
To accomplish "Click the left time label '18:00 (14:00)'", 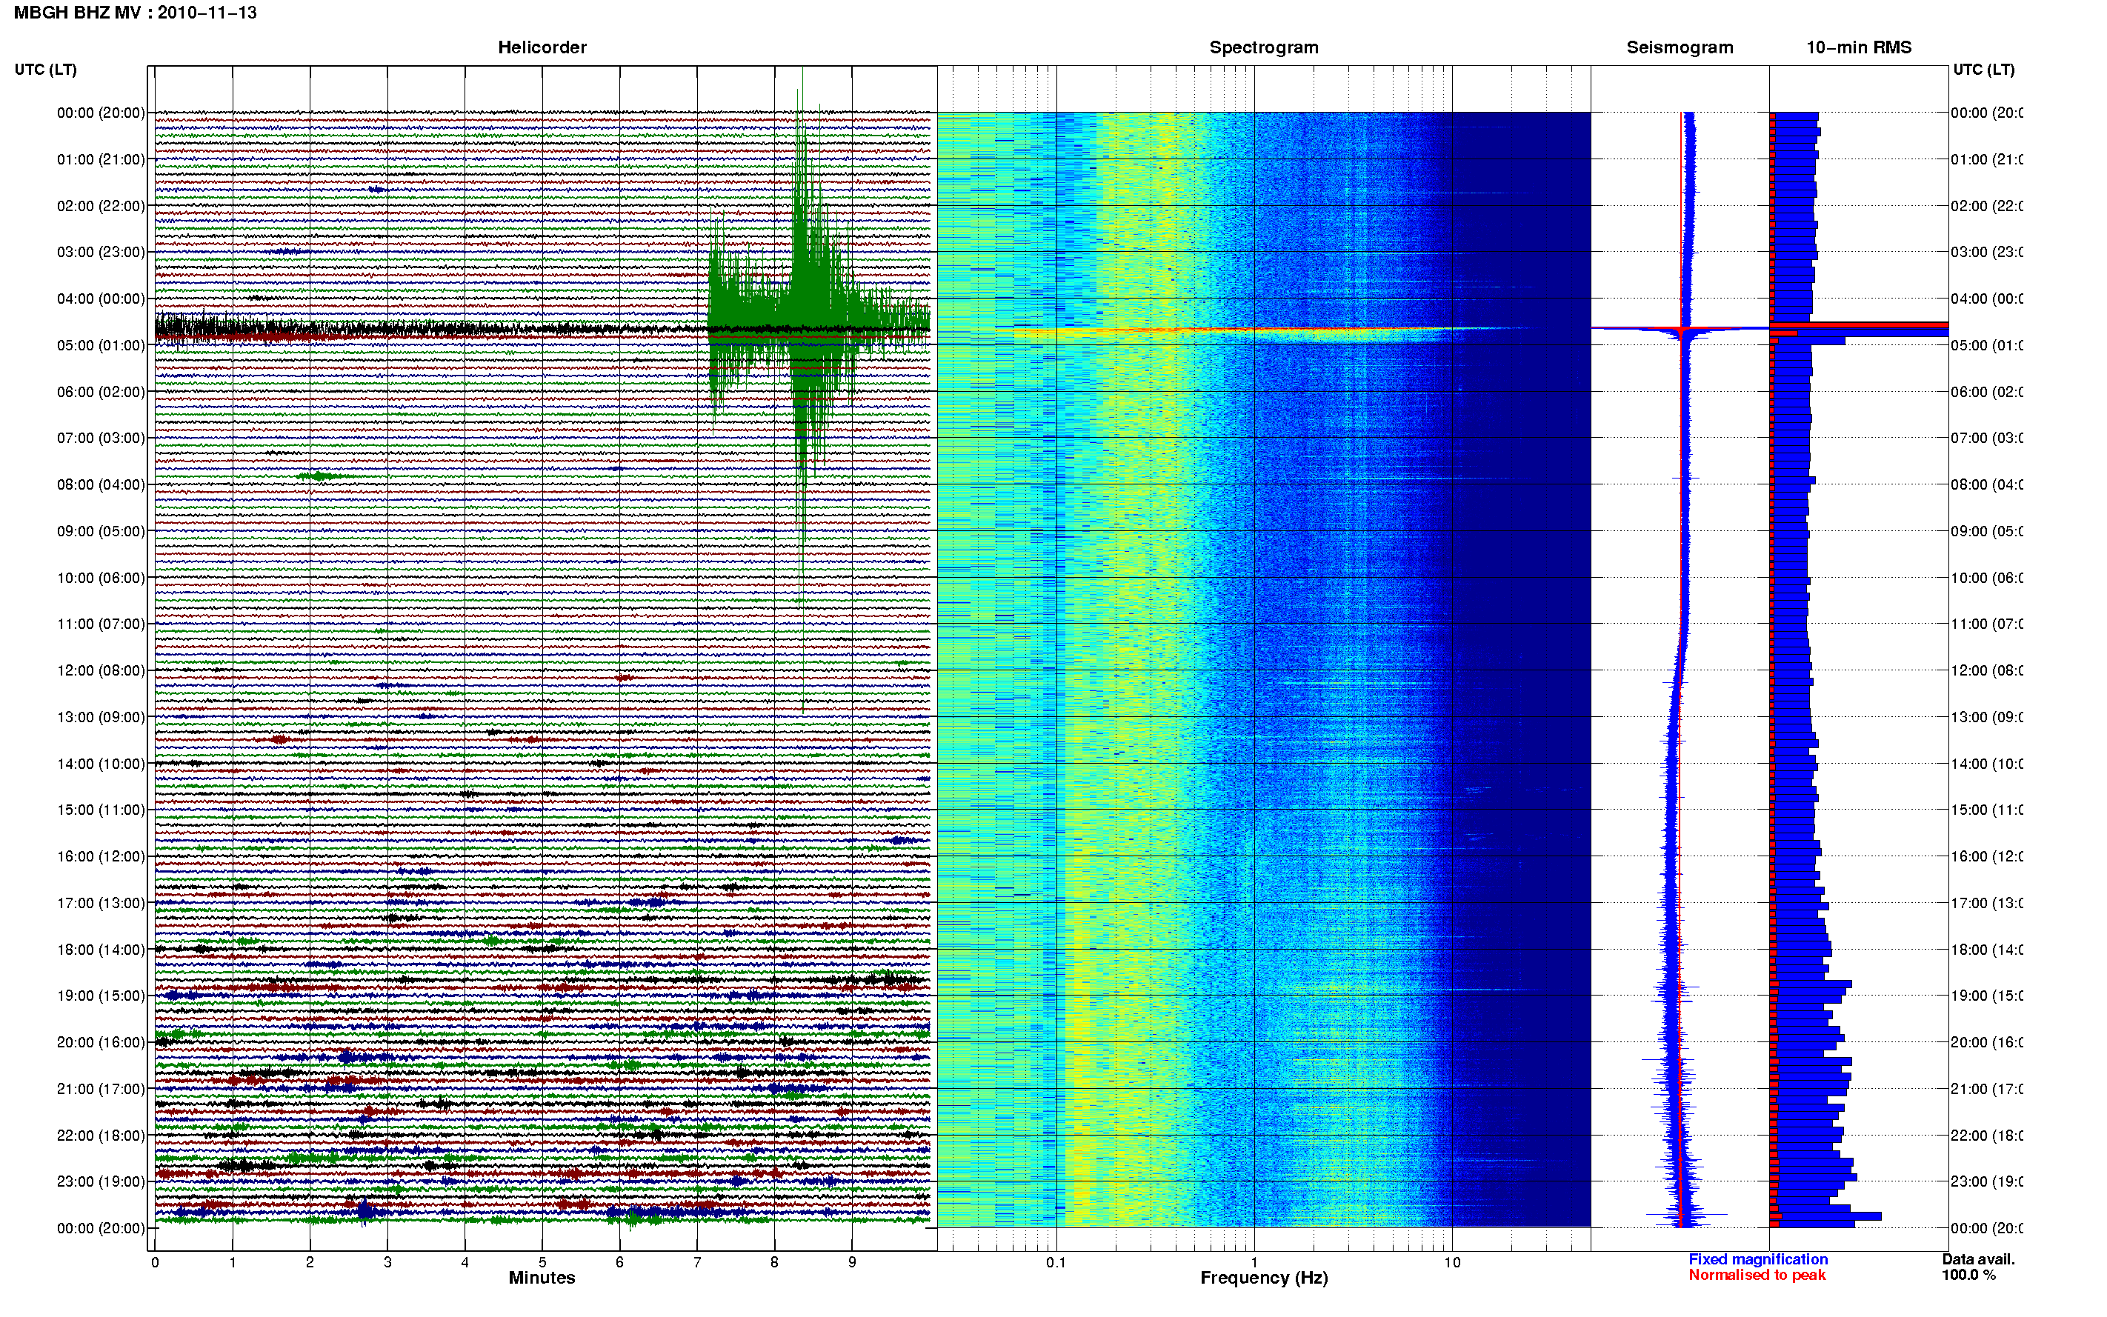I will click(x=101, y=950).
